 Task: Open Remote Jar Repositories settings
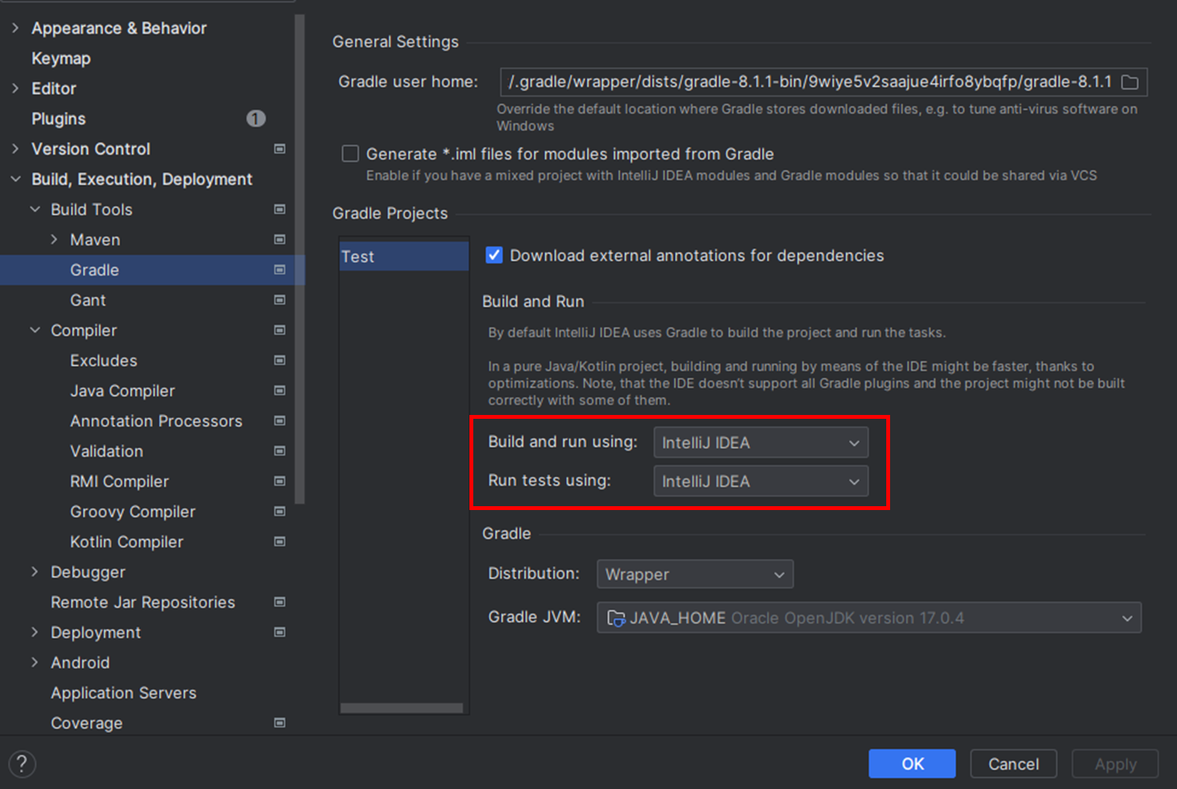143,602
